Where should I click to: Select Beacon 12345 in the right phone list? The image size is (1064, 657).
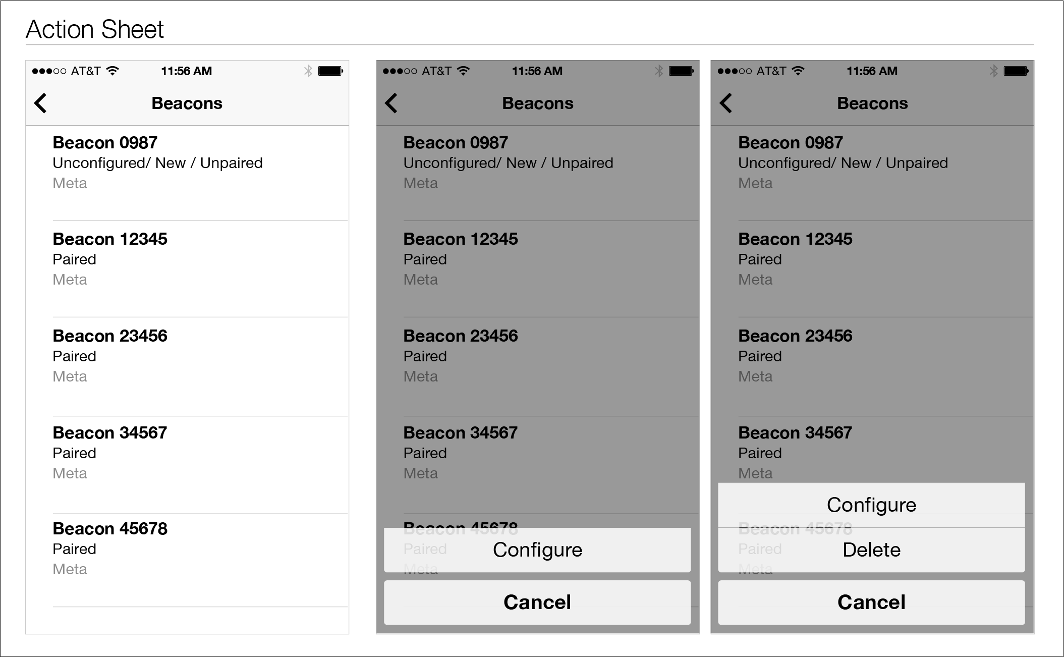click(872, 269)
